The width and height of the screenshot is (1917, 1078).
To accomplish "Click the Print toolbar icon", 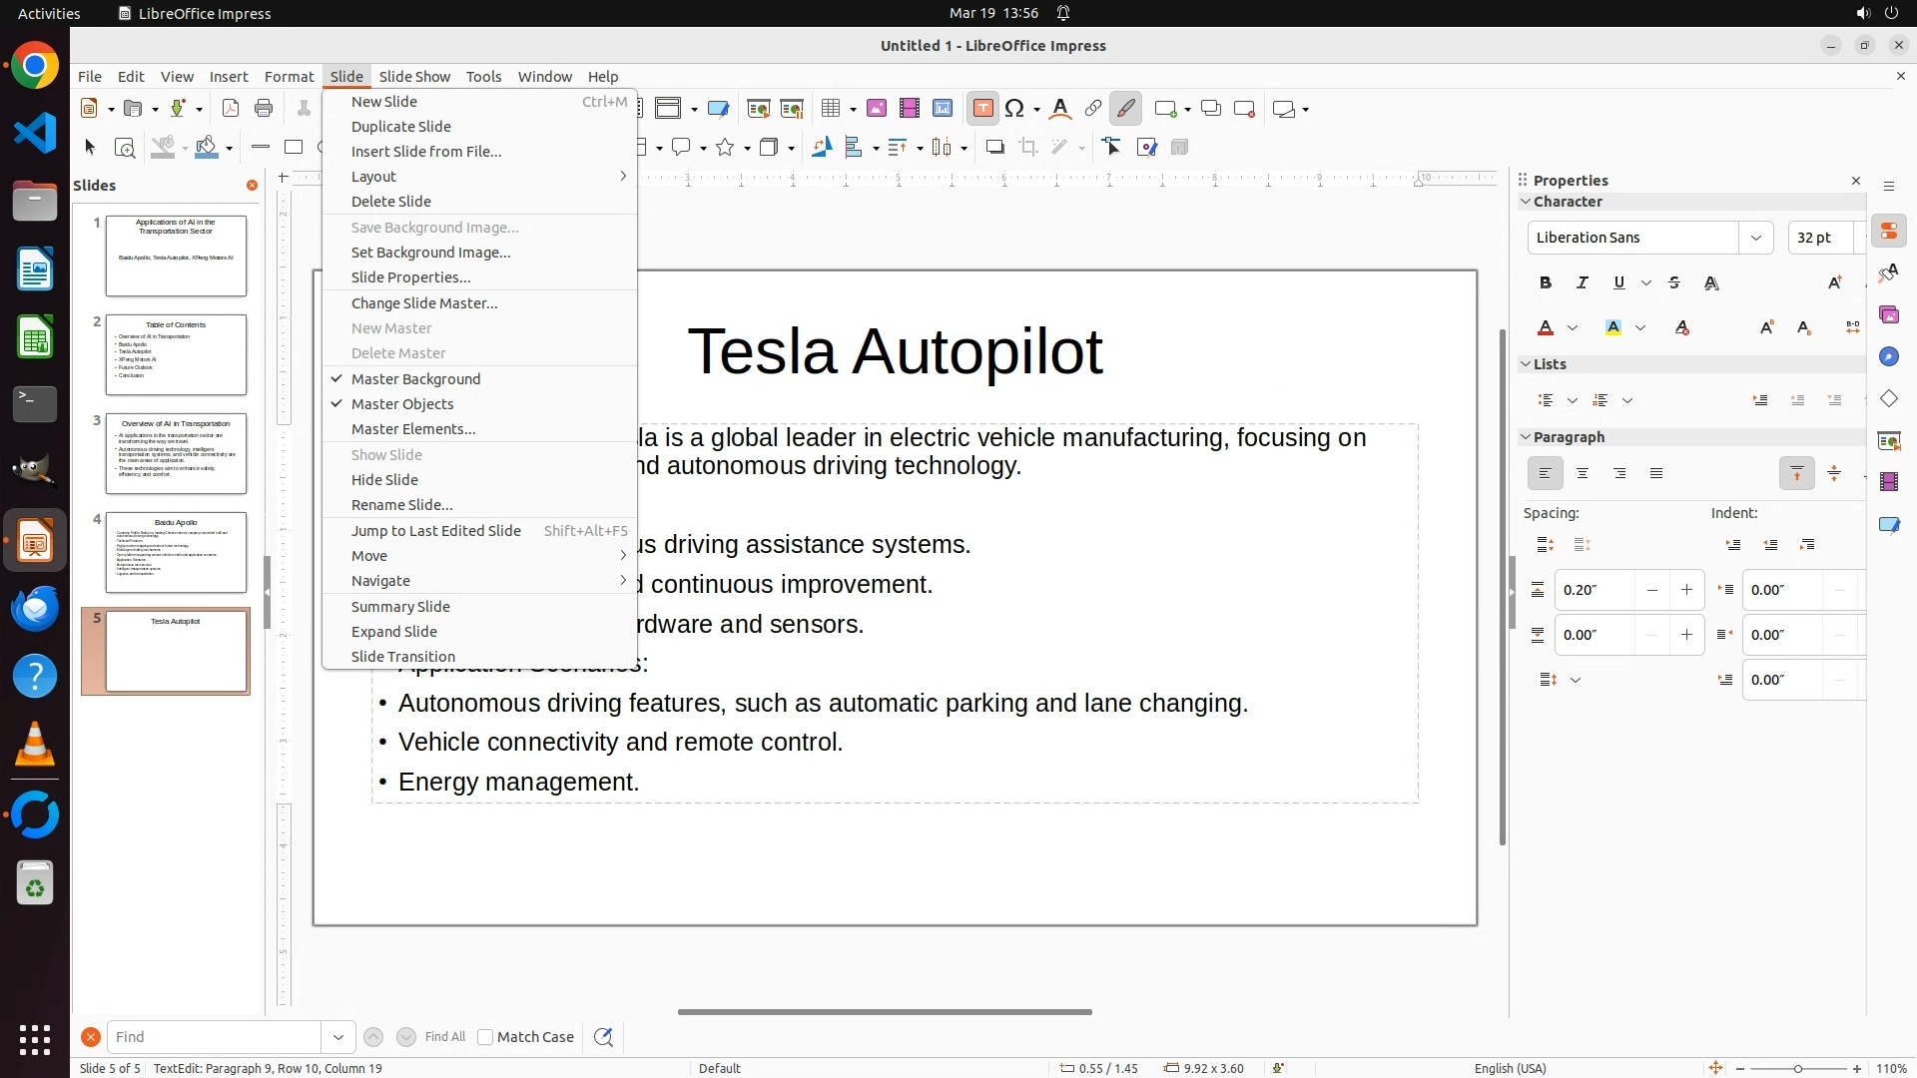I will (x=264, y=109).
